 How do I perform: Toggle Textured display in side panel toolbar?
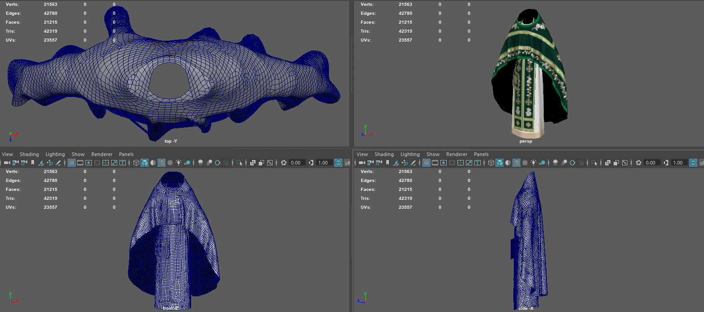coord(525,163)
